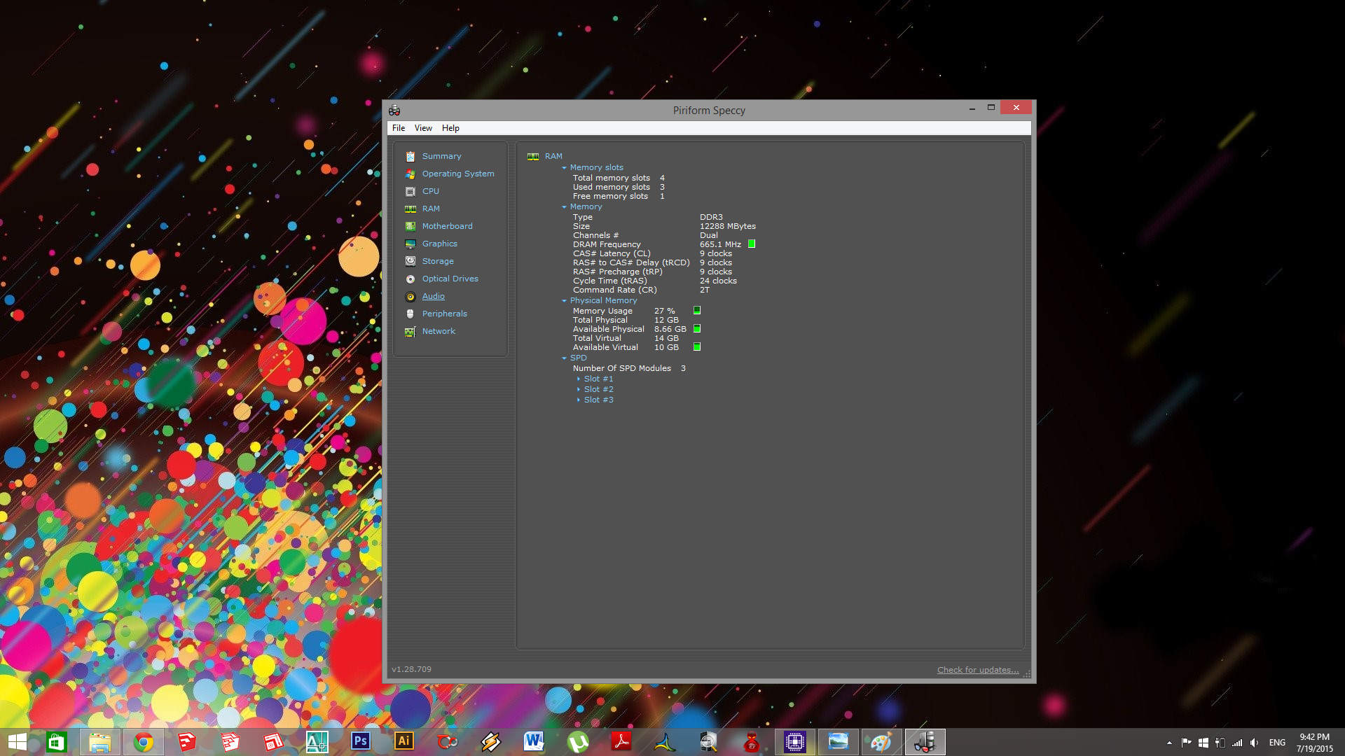Open the Optical Drives disc icon

pyautogui.click(x=411, y=279)
